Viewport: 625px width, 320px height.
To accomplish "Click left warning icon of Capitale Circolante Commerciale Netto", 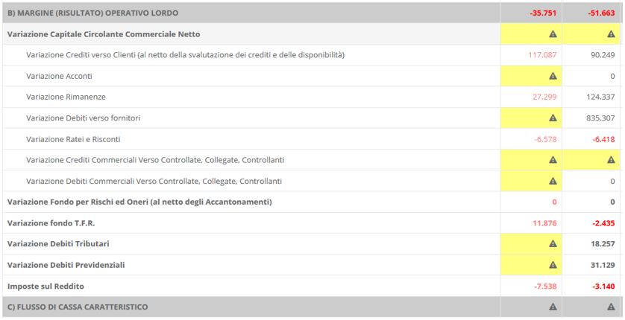I will [553, 34].
